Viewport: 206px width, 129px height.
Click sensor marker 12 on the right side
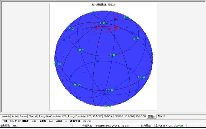pyautogui.click(x=144, y=77)
